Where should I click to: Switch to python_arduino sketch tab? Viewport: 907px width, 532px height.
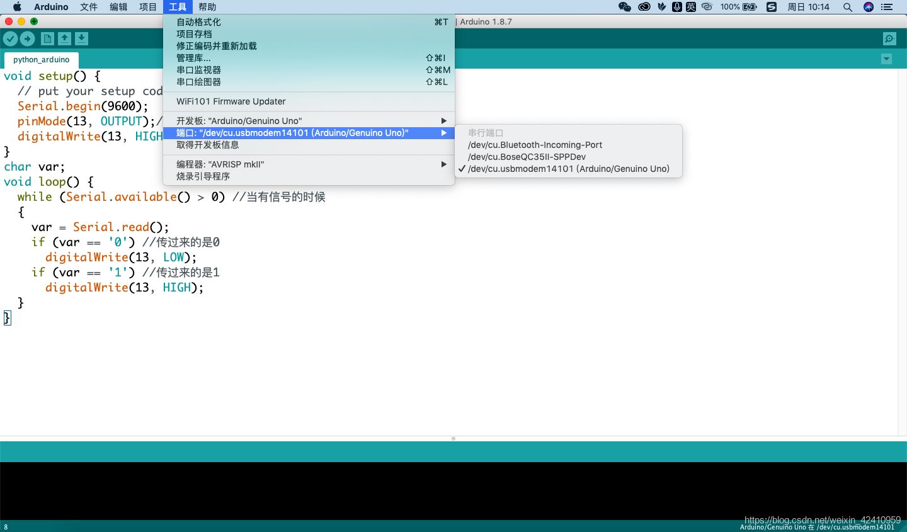(42, 60)
